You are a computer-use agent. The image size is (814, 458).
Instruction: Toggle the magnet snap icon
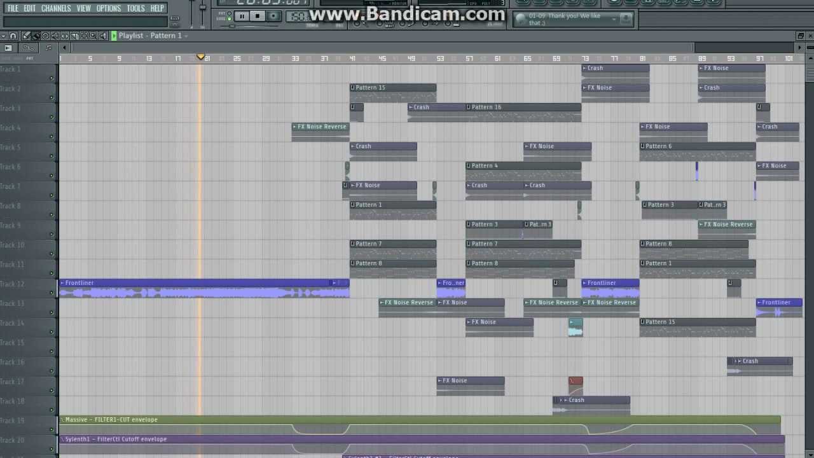tap(13, 36)
